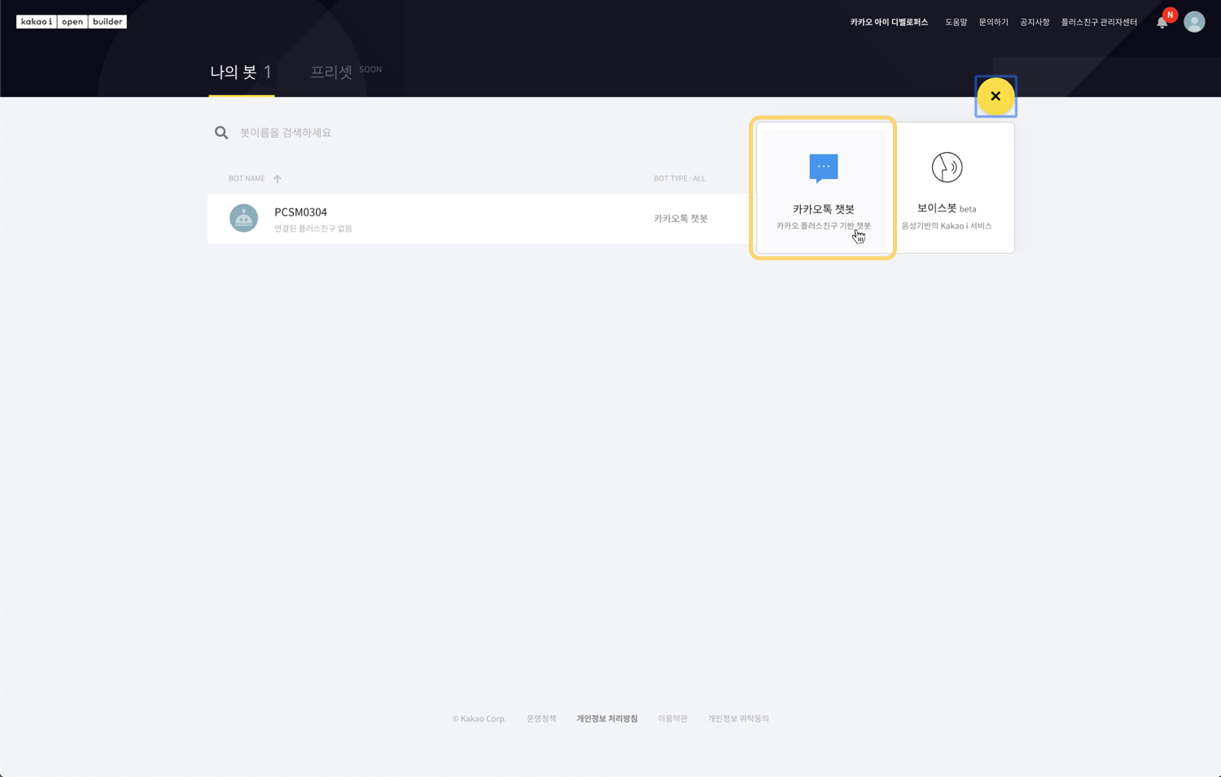The width and height of the screenshot is (1221, 777).
Task: Select the 보이스봇 beta card
Action: pyautogui.click(x=947, y=189)
